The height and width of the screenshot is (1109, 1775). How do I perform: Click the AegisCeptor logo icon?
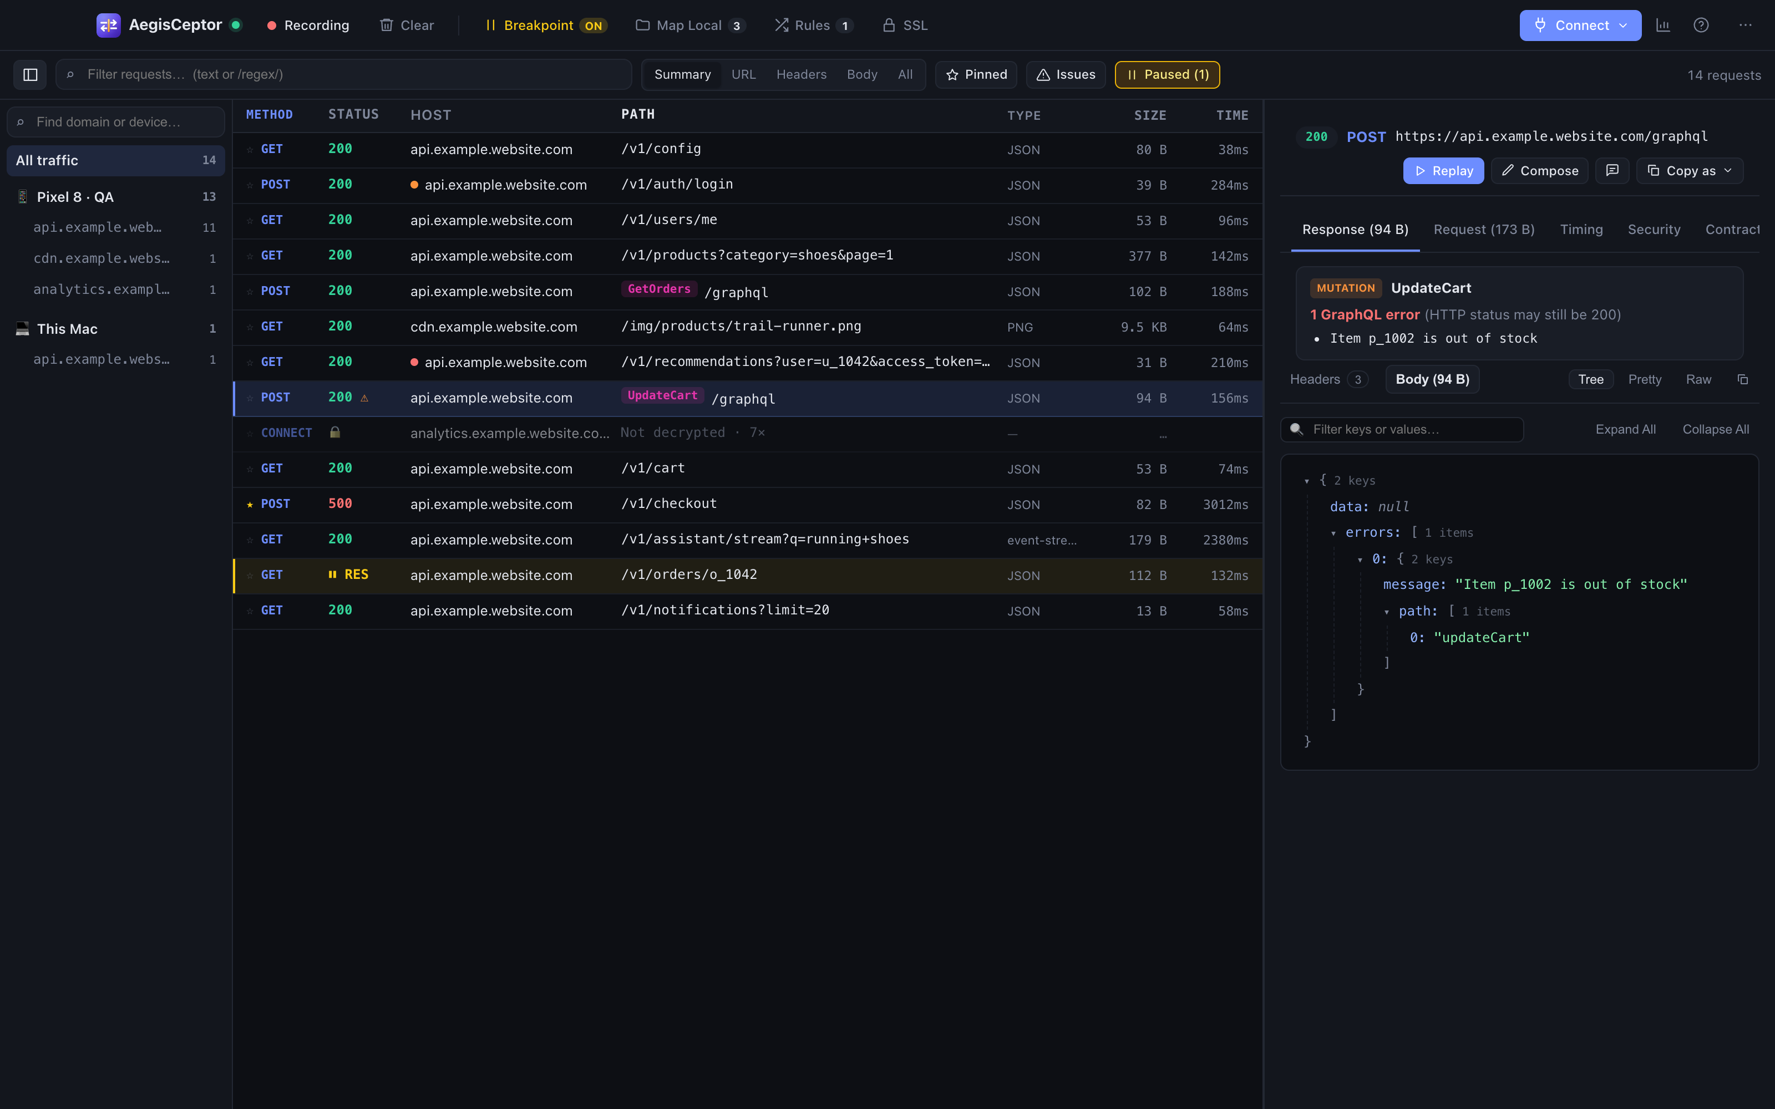(109, 25)
